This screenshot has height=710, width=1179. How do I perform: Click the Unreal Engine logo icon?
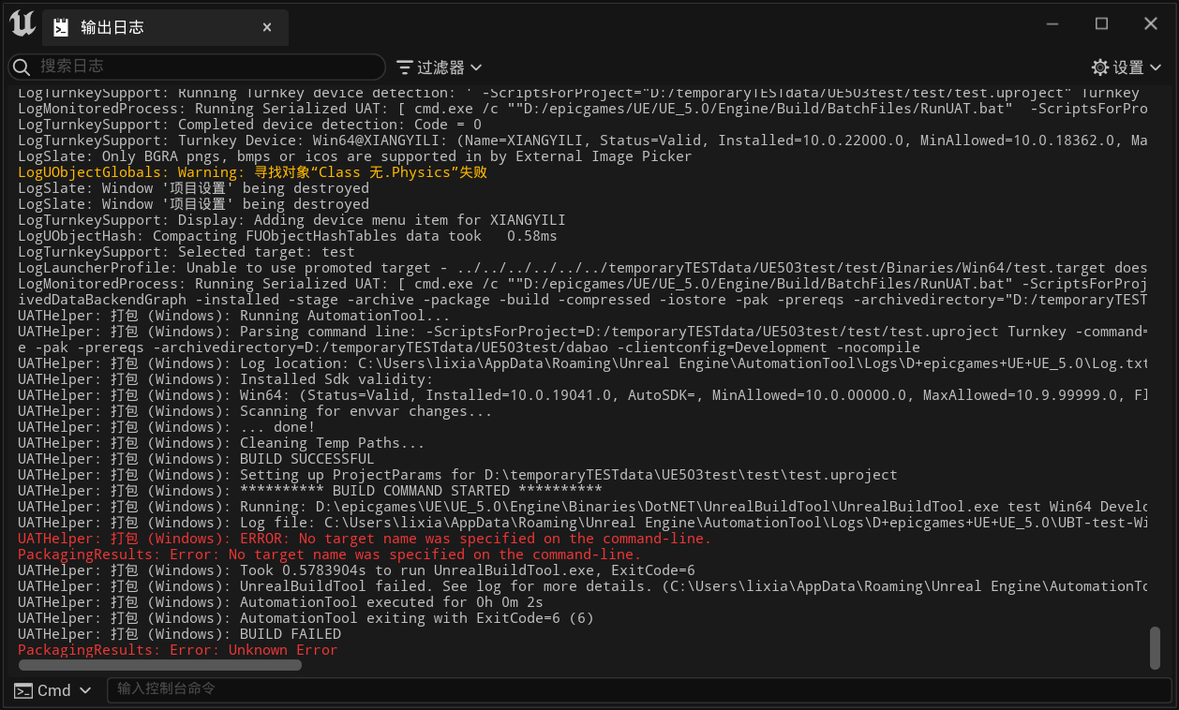click(22, 24)
